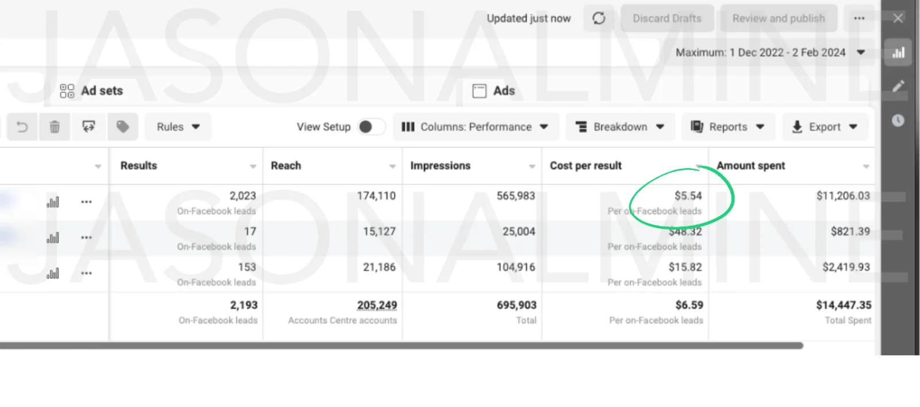This screenshot has height=407, width=920.
Task: Click the 2,193 total results value
Action: pos(244,305)
